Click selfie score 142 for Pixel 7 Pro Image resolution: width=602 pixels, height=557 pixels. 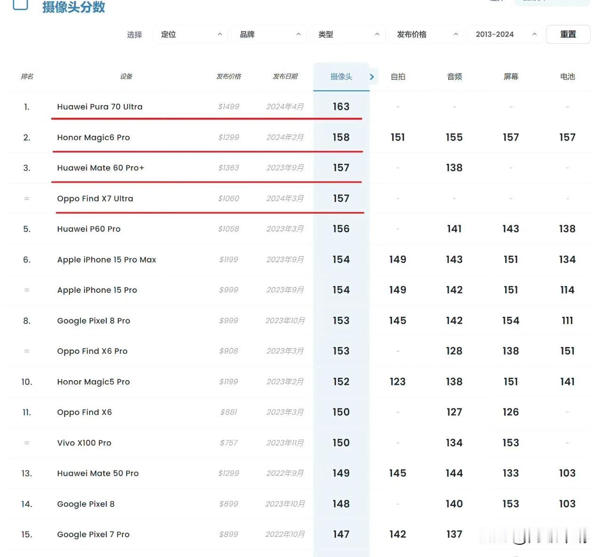tap(398, 534)
